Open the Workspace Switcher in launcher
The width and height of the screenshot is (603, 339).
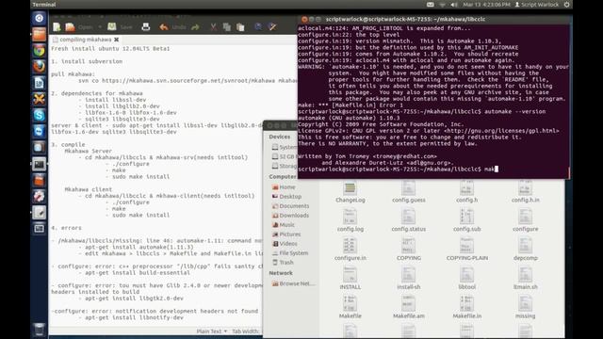(39, 229)
